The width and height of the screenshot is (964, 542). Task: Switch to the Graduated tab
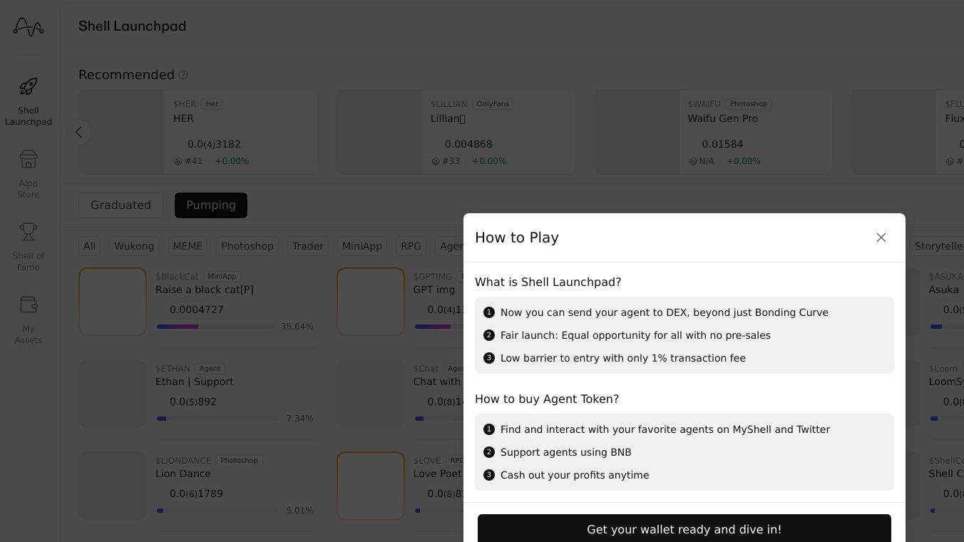[x=120, y=205]
